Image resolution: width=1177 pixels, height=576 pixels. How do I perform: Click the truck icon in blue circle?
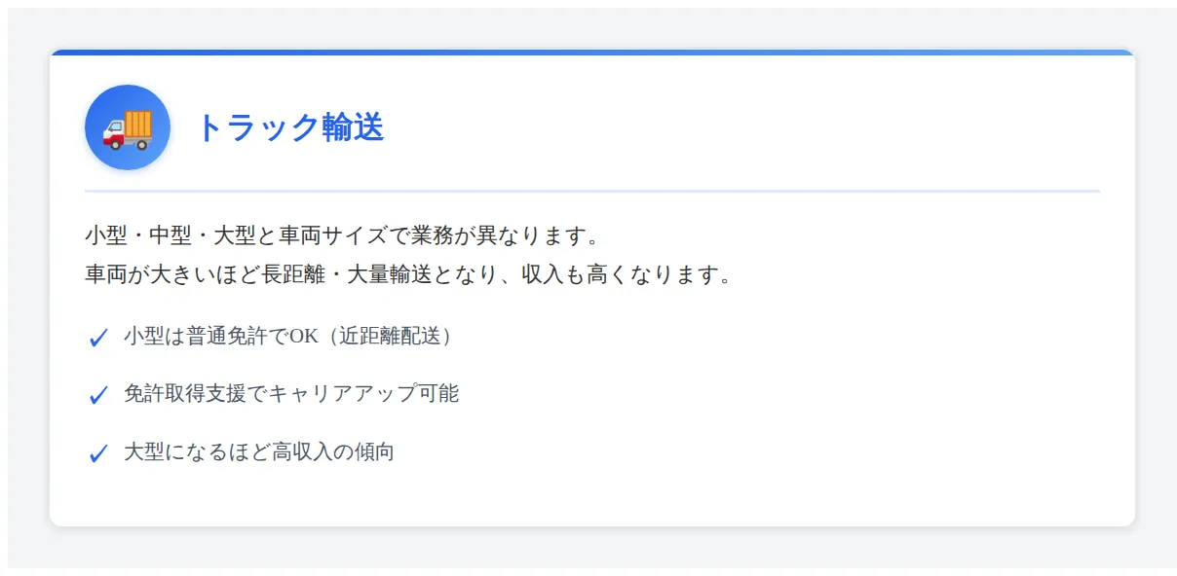(x=128, y=127)
